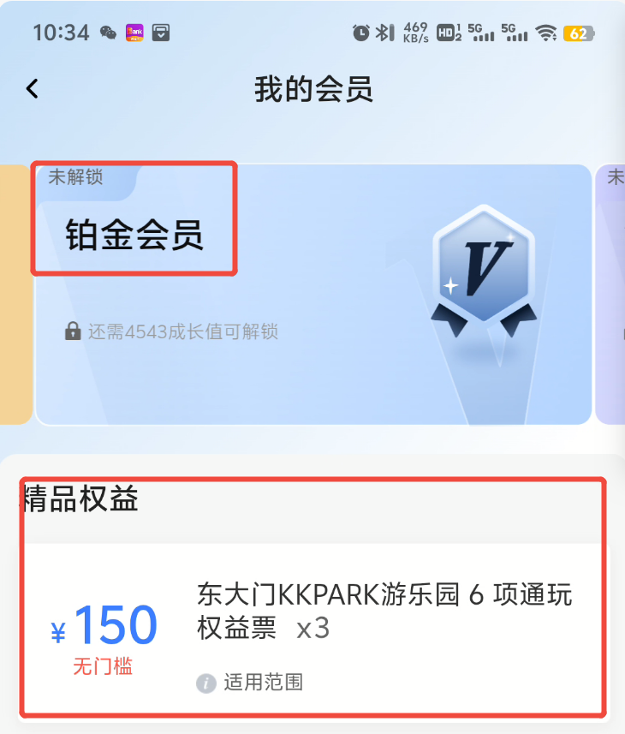Viewport: 625px width, 734px height.
Task: Switch to previous gold membership card
Action: click(15, 294)
